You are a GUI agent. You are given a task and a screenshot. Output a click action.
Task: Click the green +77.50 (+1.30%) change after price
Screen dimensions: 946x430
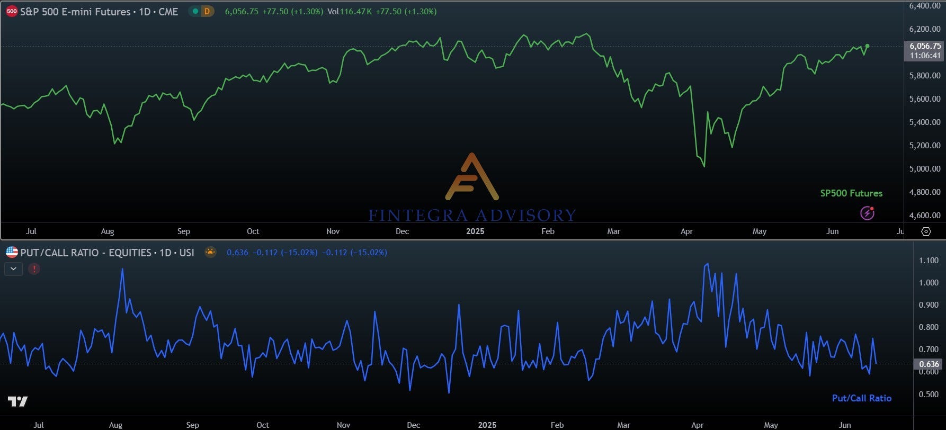292,11
